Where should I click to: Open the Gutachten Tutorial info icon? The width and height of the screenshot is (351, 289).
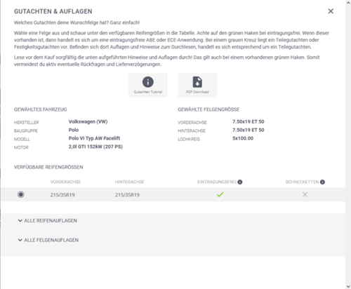click(x=148, y=82)
